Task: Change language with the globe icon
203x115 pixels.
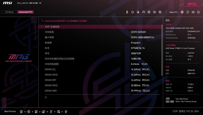Action: [x=182, y=12]
